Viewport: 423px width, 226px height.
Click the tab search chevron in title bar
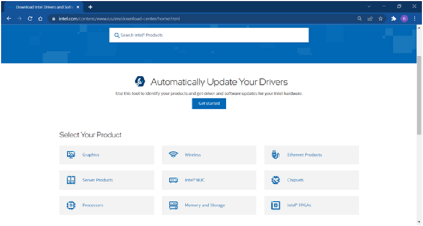click(369, 6)
